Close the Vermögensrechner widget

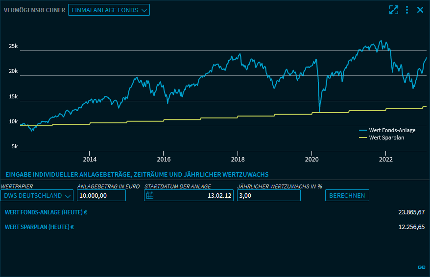[420, 10]
